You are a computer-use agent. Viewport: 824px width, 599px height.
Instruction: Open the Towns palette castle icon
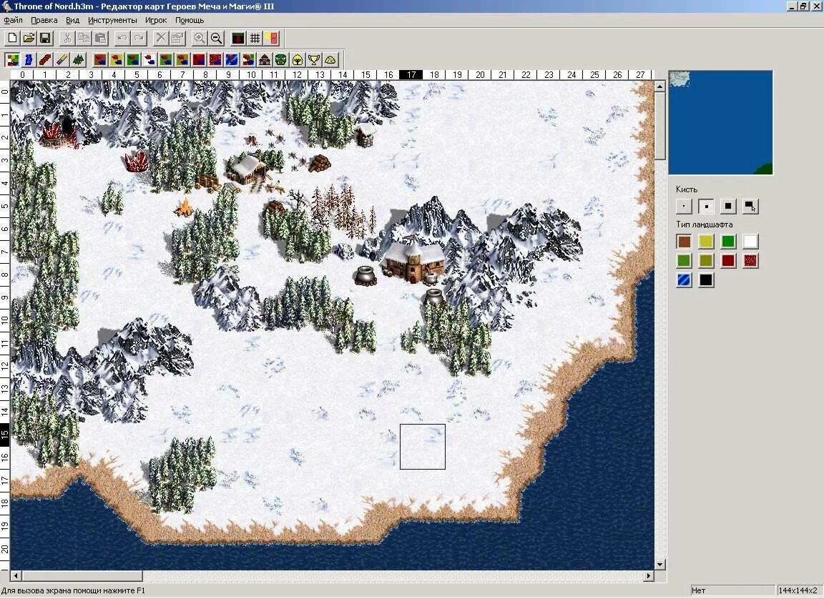click(265, 59)
